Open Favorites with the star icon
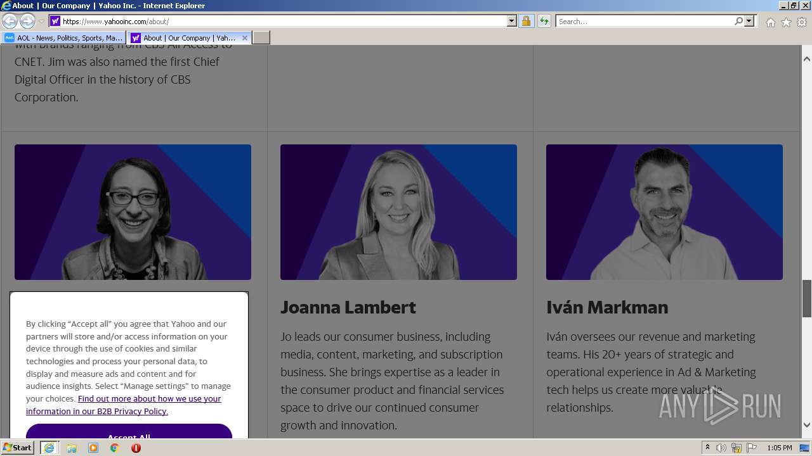The height and width of the screenshot is (456, 812). 786,22
